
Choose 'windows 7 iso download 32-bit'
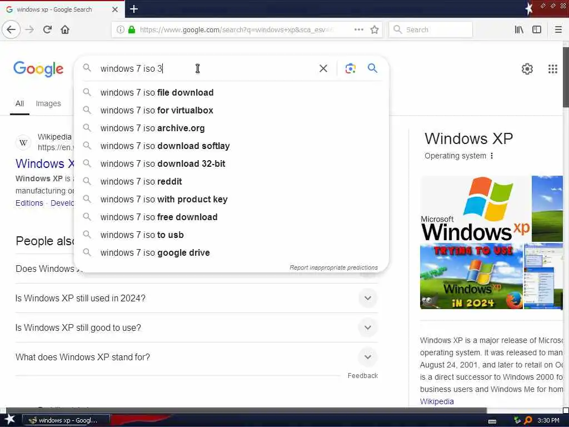[231, 164]
